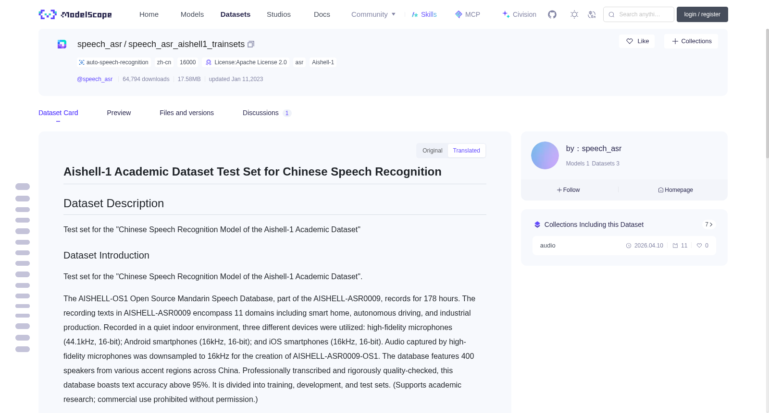769x413 pixels.
Task: Click the Collections Including this Dataset title
Action: pos(594,224)
